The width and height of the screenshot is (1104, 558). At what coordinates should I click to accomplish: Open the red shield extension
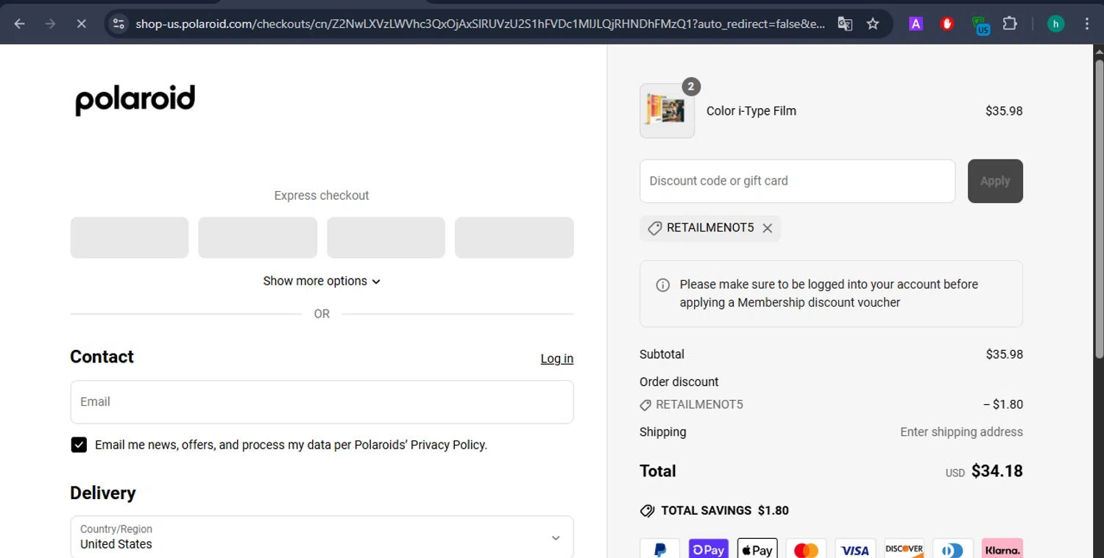pyautogui.click(x=947, y=24)
